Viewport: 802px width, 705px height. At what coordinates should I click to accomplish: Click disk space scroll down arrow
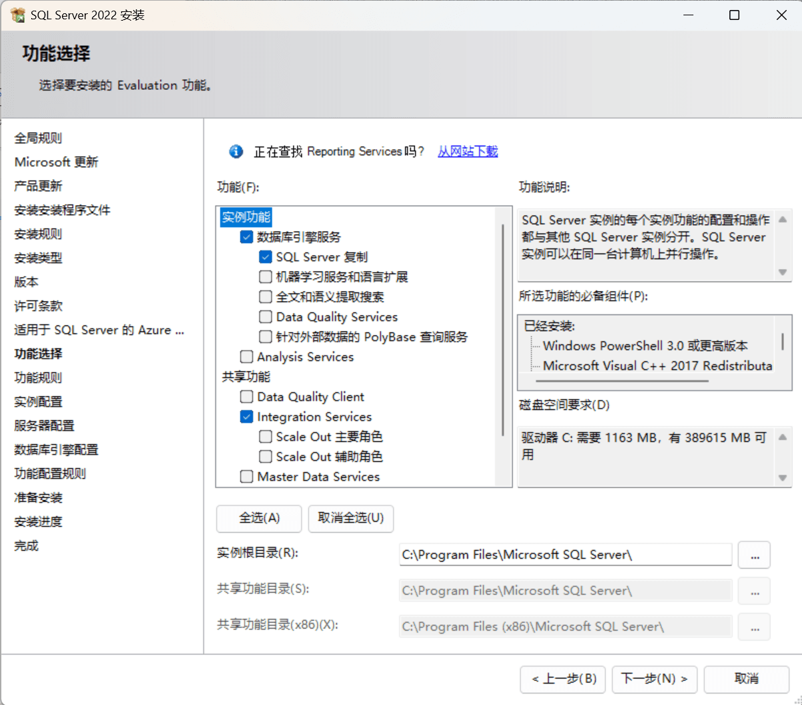[x=783, y=478]
